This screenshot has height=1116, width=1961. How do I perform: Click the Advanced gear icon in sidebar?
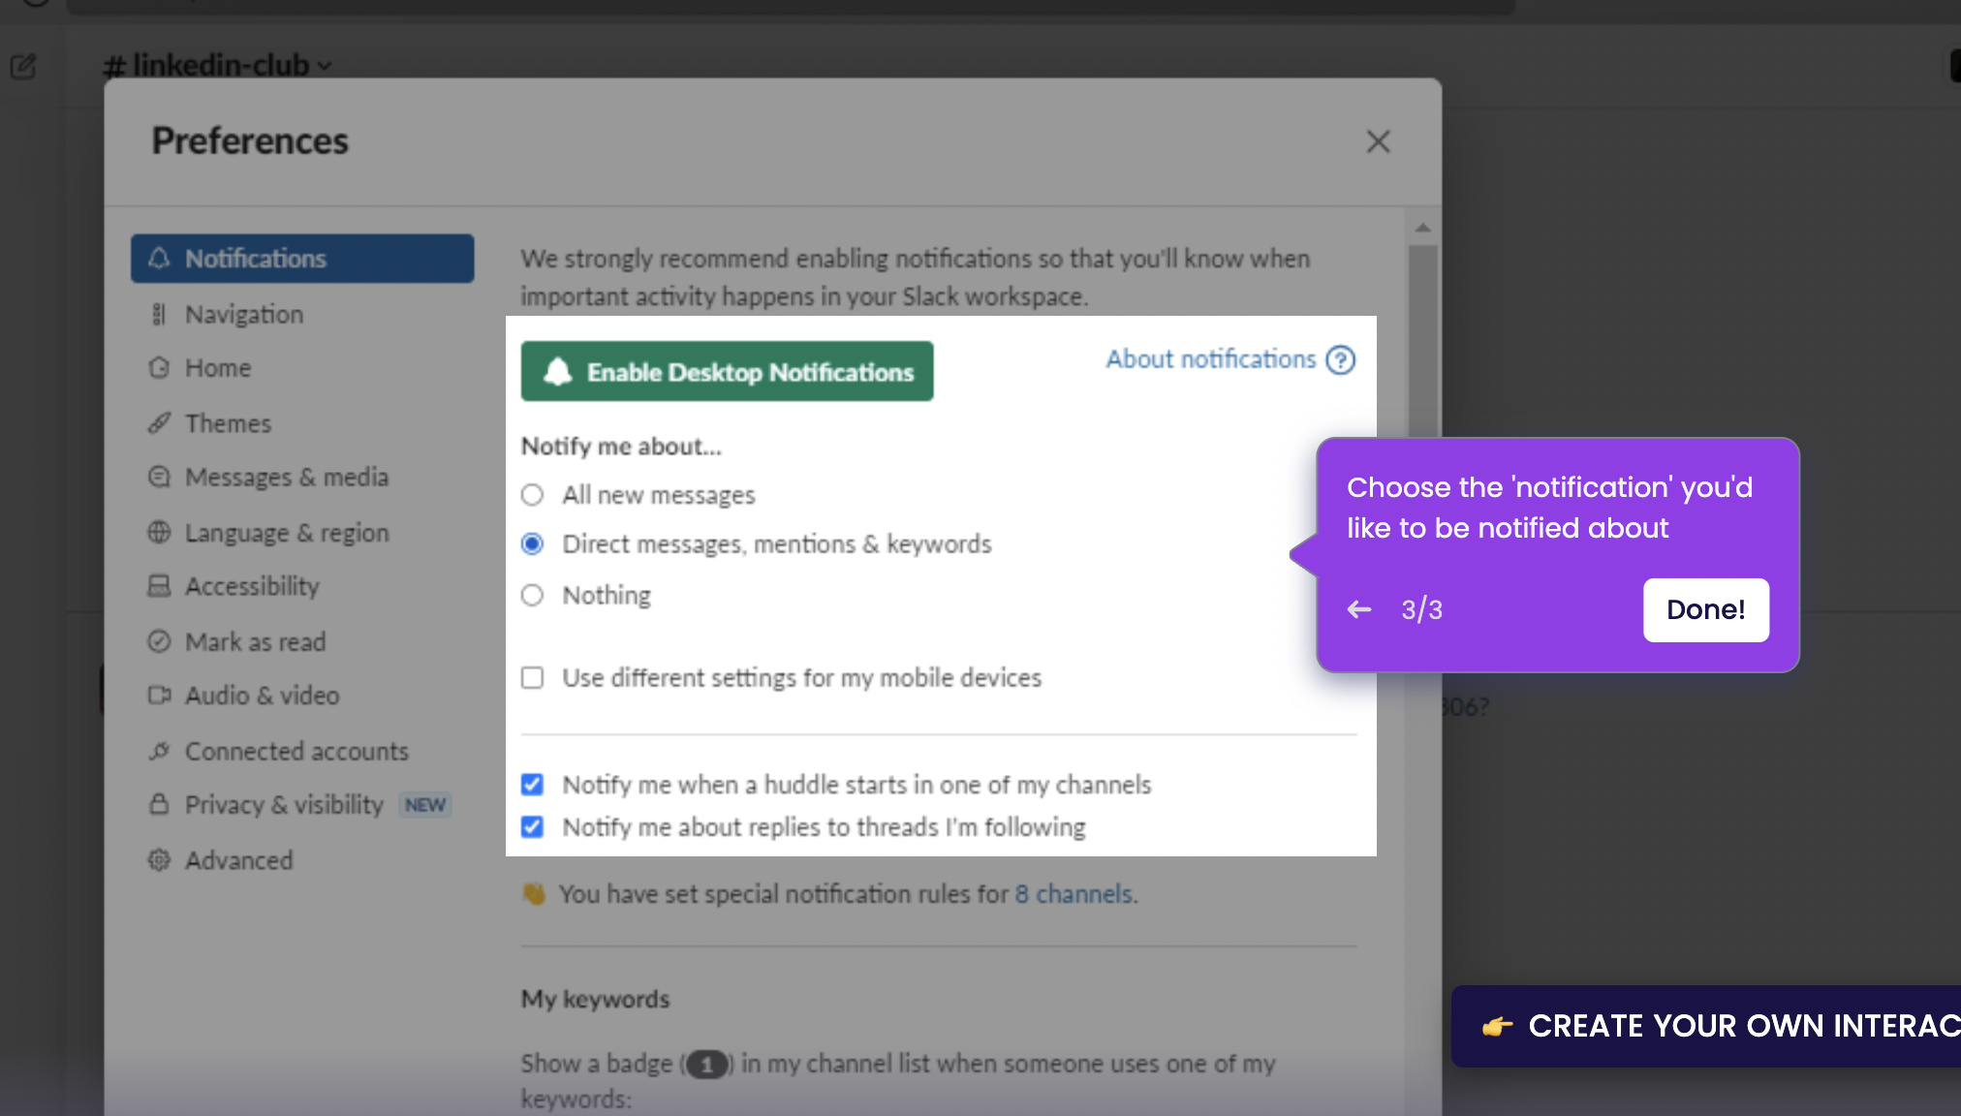[x=159, y=860]
